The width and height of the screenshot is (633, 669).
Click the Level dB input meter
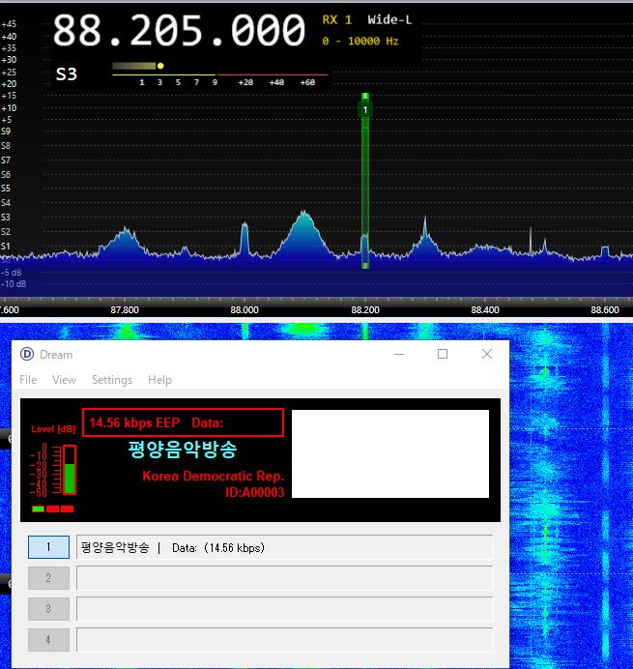click(70, 470)
